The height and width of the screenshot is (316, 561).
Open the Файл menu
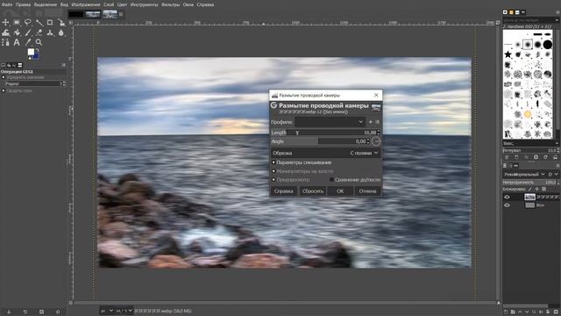(7, 4)
